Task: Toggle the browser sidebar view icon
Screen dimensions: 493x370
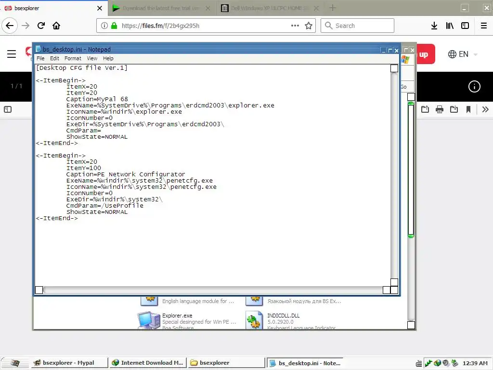Action: coord(465,26)
